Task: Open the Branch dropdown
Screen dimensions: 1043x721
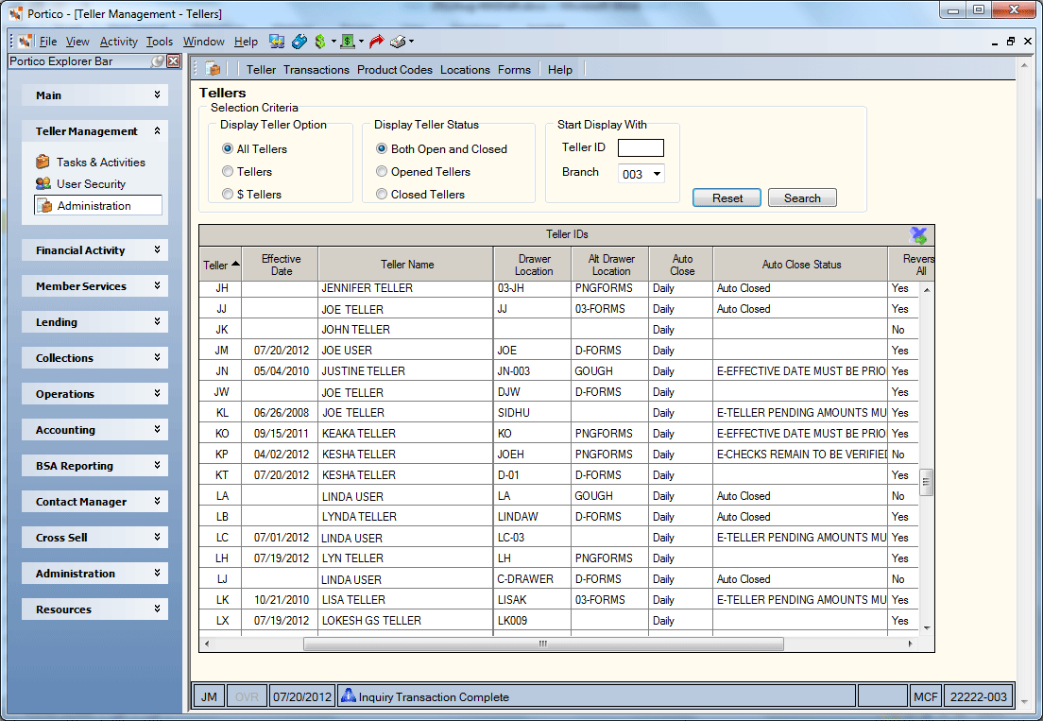Action: (657, 174)
